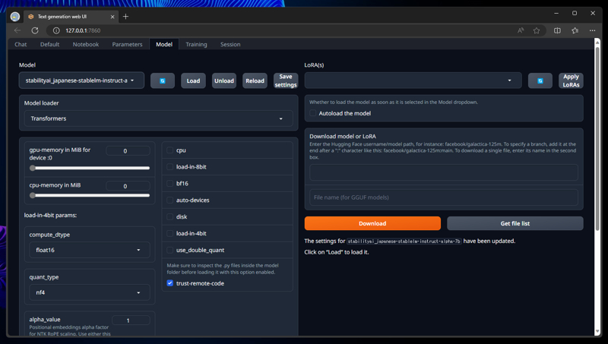Open the split screen icon in the browser toolbar

coord(557,30)
